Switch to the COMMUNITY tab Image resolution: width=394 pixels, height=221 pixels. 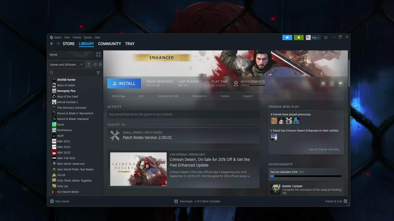click(109, 44)
